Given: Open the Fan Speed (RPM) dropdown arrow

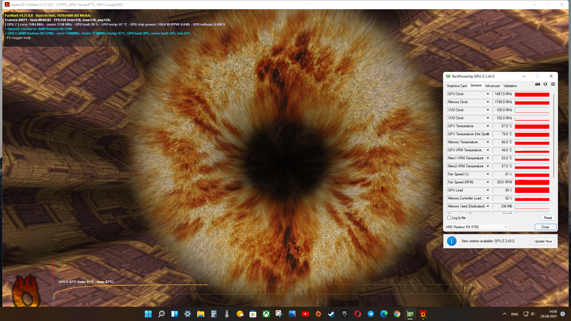Looking at the screenshot, I should pos(488,182).
